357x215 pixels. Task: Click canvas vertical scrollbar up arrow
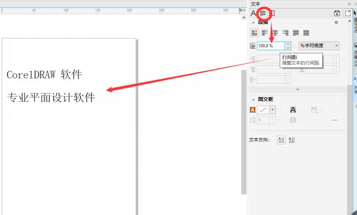[244, 18]
